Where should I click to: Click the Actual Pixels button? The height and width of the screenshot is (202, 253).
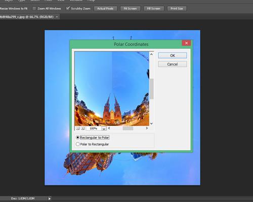(x=105, y=9)
